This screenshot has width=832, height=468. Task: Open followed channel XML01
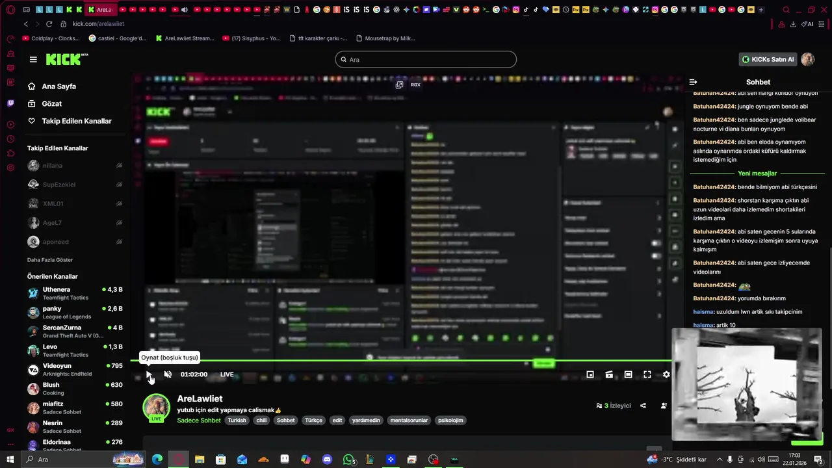75,203
